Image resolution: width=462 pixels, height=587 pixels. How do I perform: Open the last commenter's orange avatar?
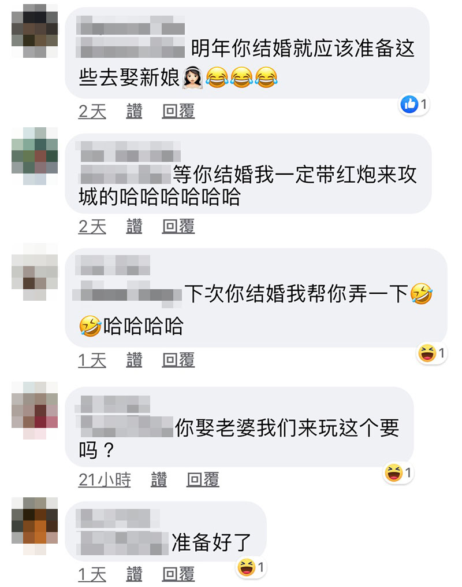pos(35,526)
